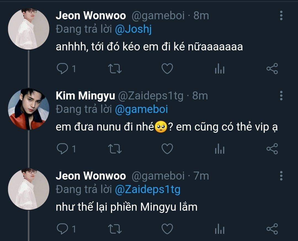This screenshot has height=241, width=298.
Task: Retweet Kim Mingyu's tweet
Action: pos(115,148)
